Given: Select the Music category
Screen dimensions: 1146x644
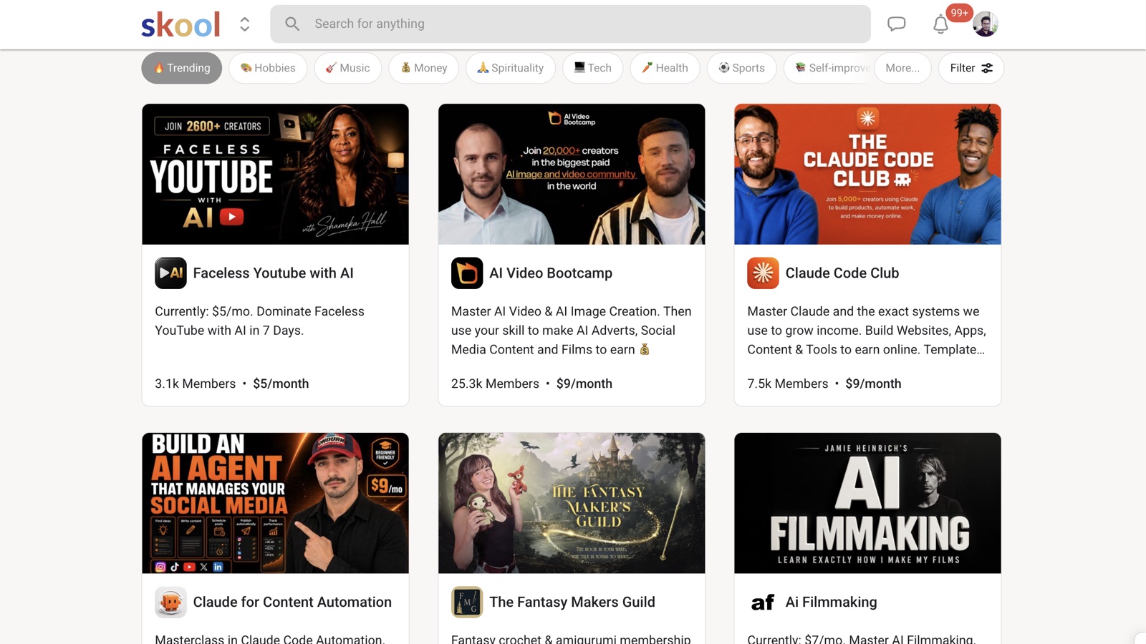Looking at the screenshot, I should (x=347, y=68).
